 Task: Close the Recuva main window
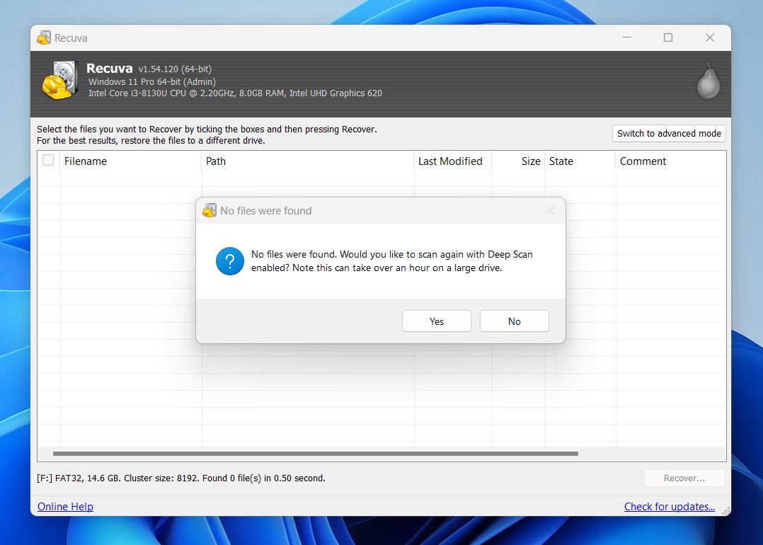pos(709,38)
